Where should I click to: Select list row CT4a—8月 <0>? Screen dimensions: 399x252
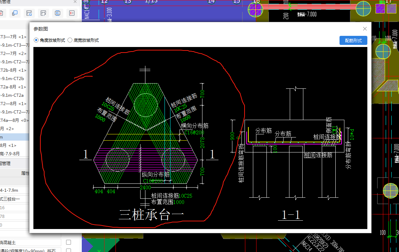15,120
